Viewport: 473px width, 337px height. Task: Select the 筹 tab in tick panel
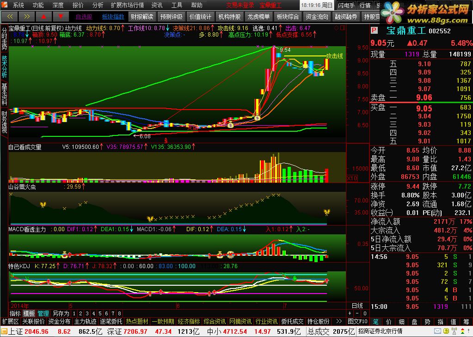pos(467,322)
